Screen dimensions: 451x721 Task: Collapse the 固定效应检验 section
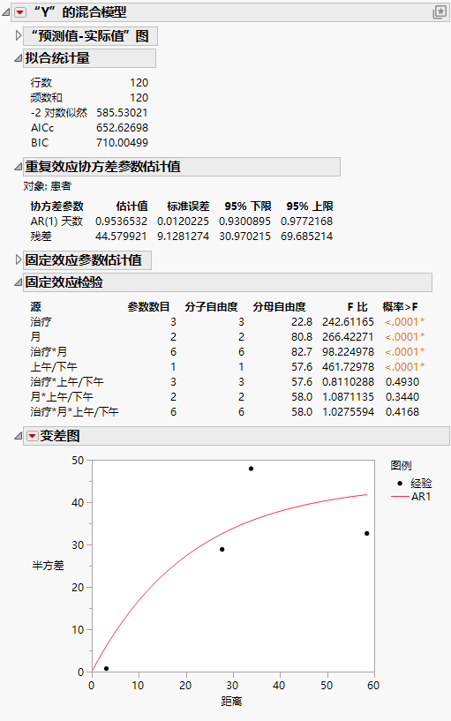pos(18,282)
